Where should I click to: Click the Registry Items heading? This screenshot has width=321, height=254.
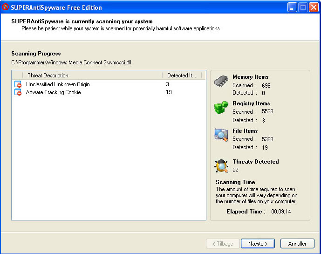251,103
